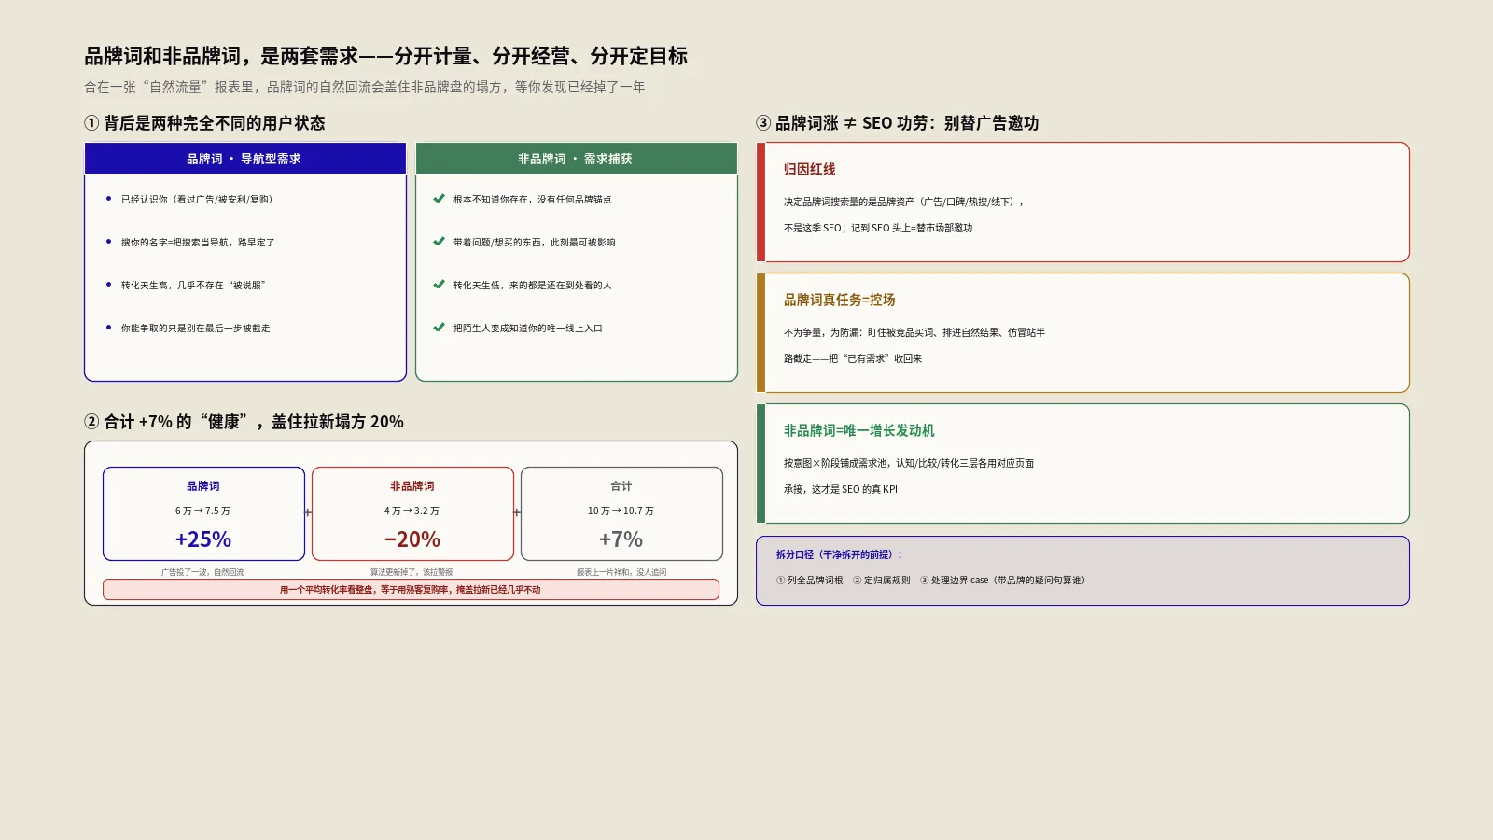Click the card title '品牌词真任务=控场'

pos(840,300)
